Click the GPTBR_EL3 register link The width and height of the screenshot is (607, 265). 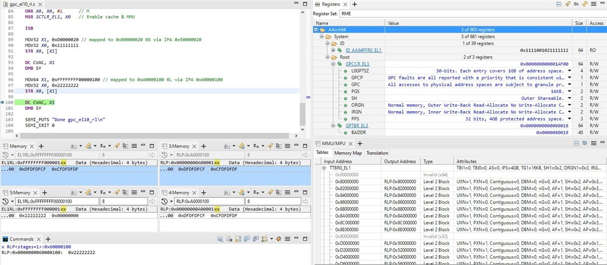coord(357,126)
